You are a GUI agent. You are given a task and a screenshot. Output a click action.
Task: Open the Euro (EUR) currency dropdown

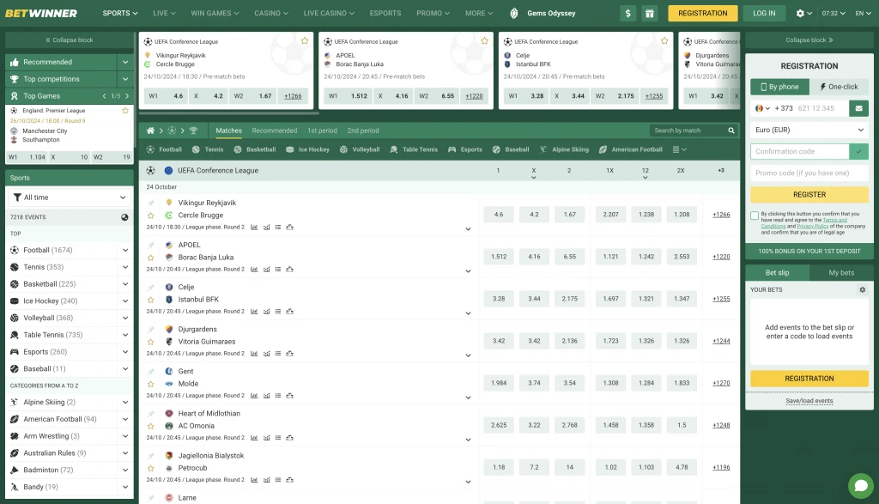[x=809, y=130]
